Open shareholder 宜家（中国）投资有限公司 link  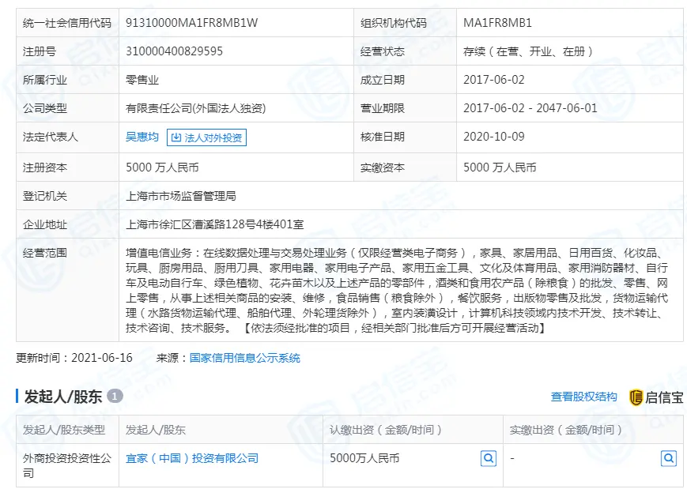(192, 458)
